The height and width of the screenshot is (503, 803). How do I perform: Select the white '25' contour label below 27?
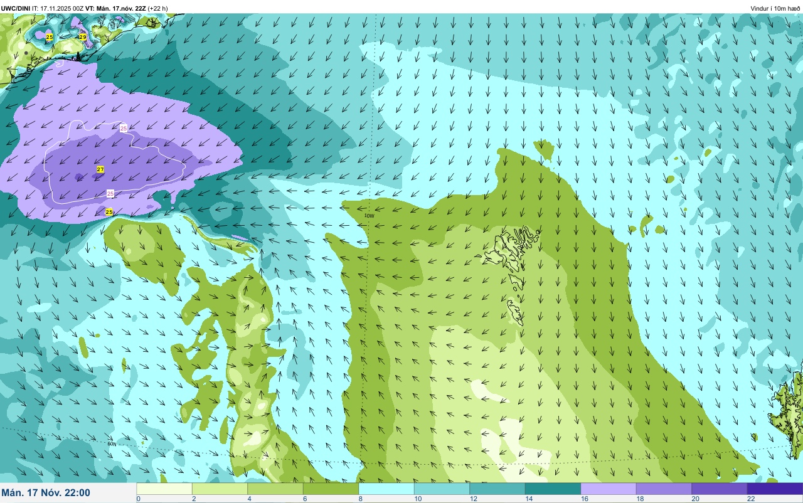point(110,193)
